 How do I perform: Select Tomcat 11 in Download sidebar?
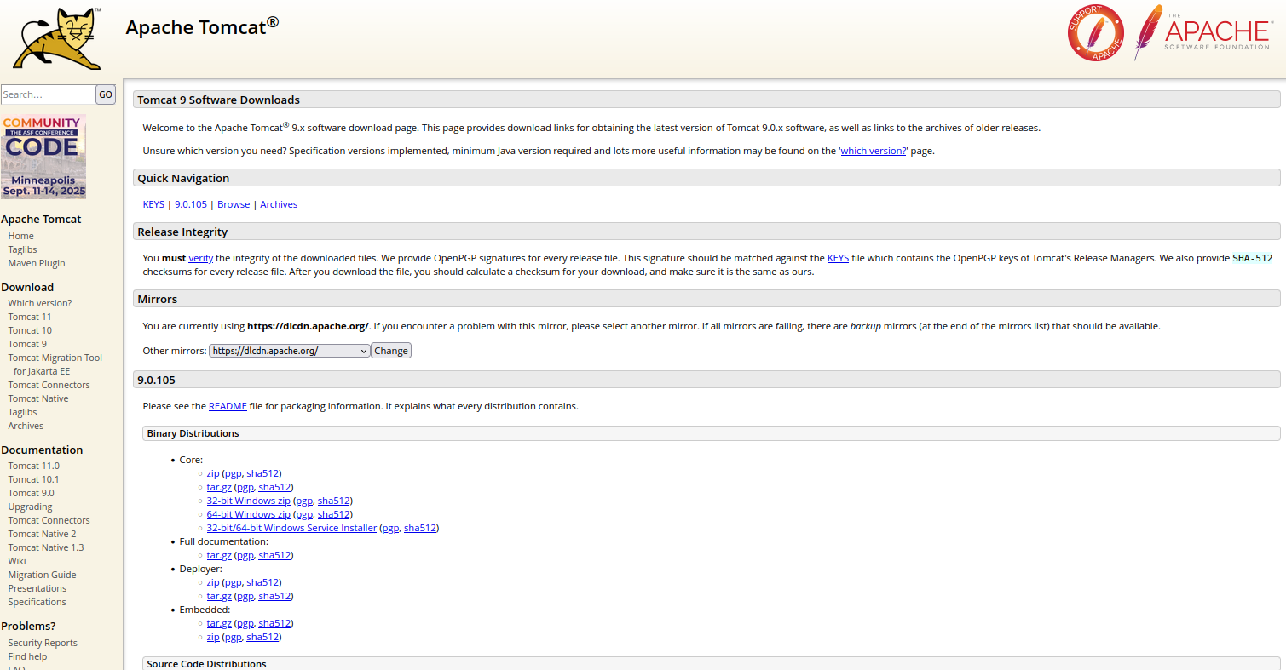point(30,317)
